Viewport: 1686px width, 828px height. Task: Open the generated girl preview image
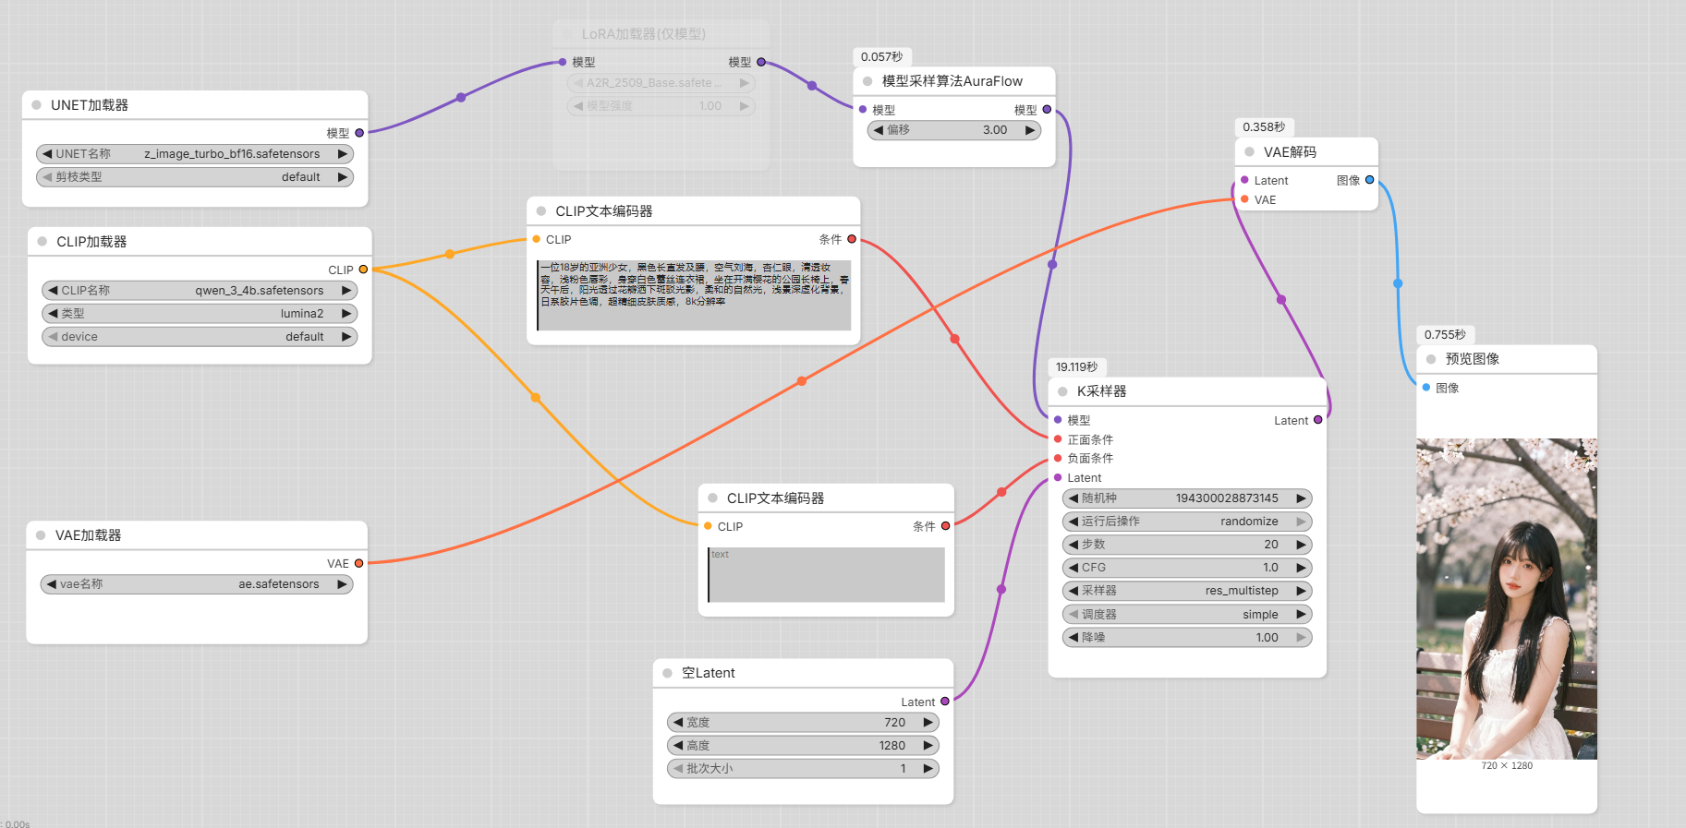[x=1506, y=598]
